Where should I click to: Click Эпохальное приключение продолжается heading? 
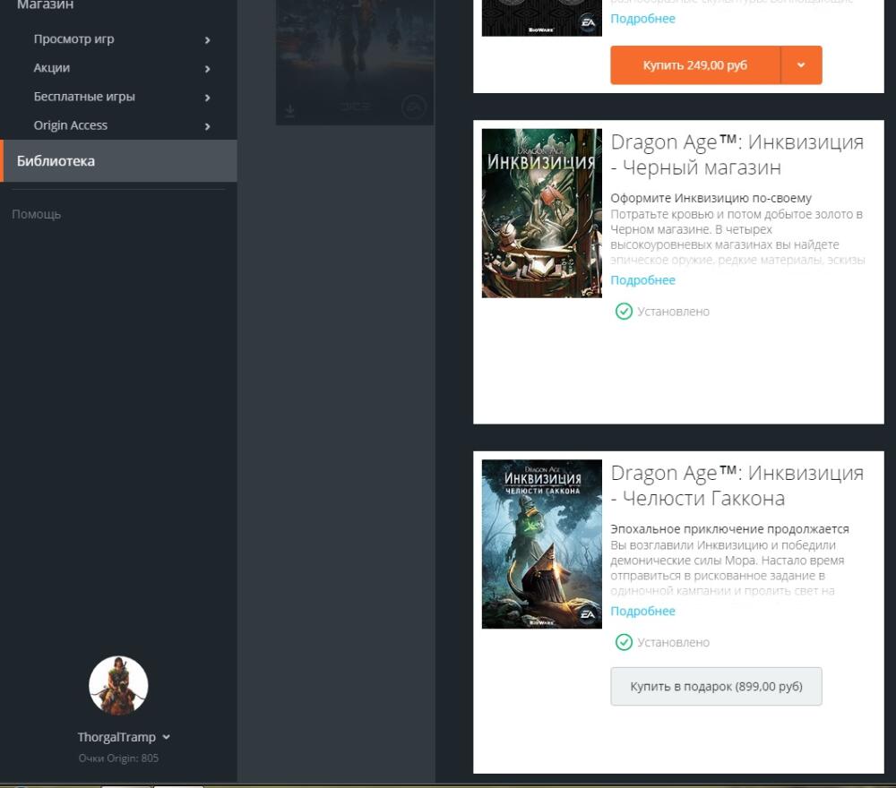tap(729, 529)
